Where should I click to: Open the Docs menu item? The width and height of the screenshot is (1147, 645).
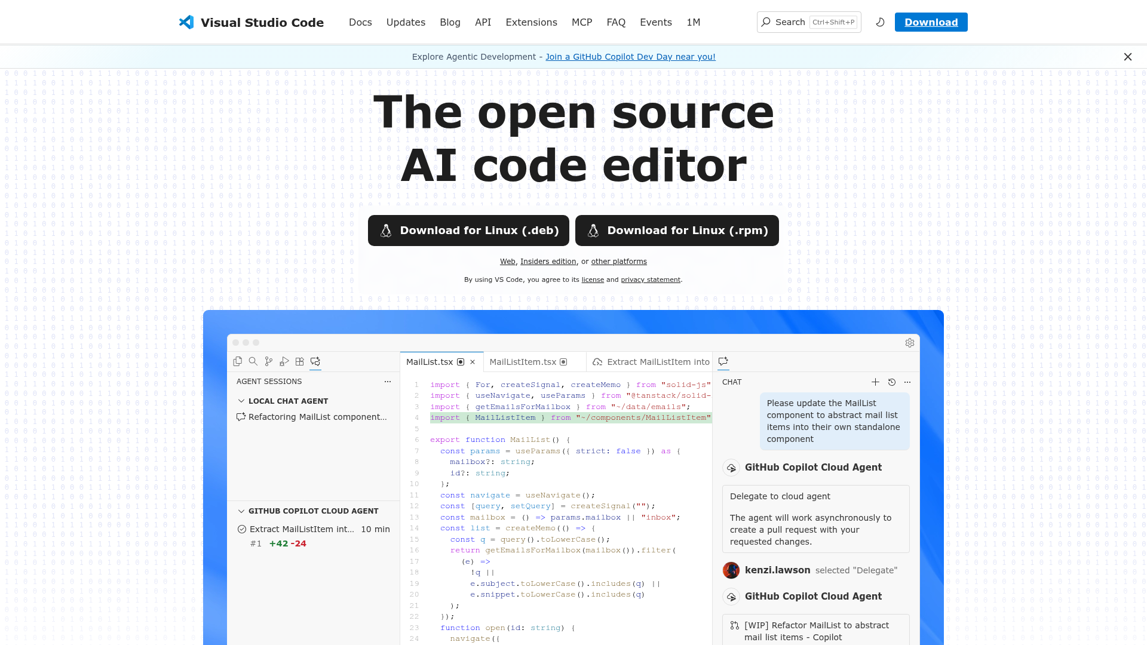pyautogui.click(x=360, y=22)
